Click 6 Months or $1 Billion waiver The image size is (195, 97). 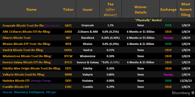coord(141,32)
